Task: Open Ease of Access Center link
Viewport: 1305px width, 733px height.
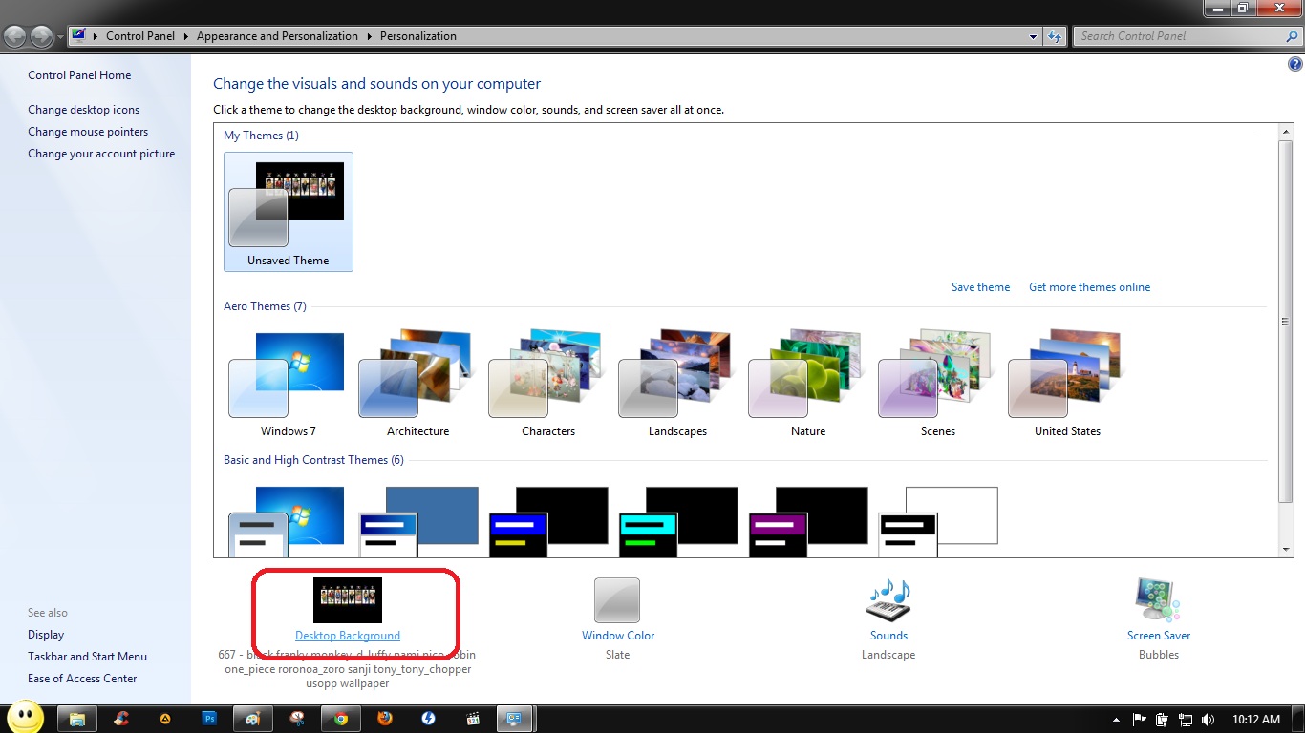Action: pos(82,679)
